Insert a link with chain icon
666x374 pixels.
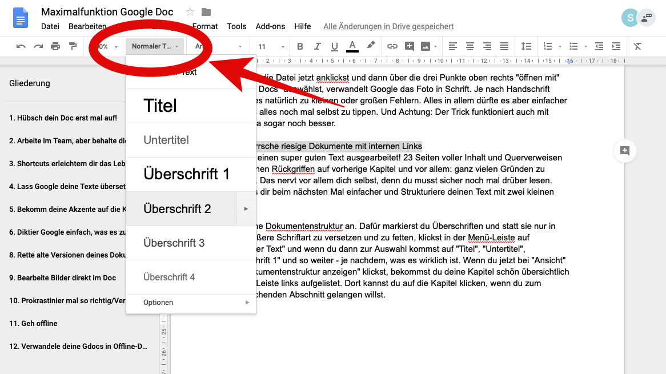[392, 46]
